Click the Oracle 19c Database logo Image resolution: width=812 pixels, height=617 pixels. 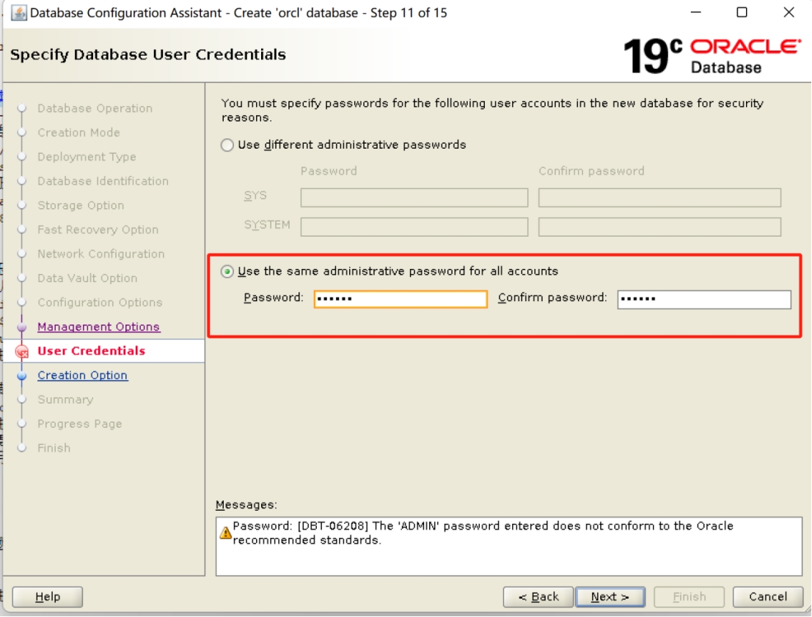[x=712, y=56]
